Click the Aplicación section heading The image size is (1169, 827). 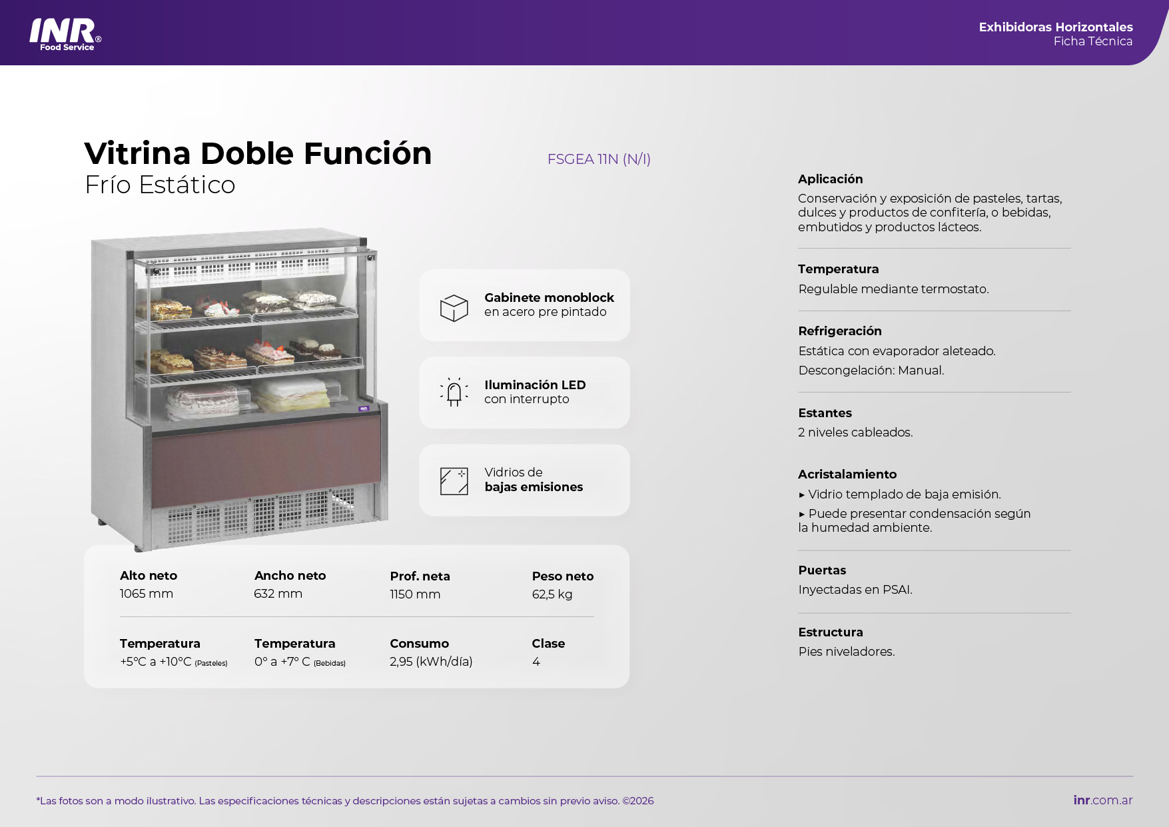pyautogui.click(x=830, y=179)
